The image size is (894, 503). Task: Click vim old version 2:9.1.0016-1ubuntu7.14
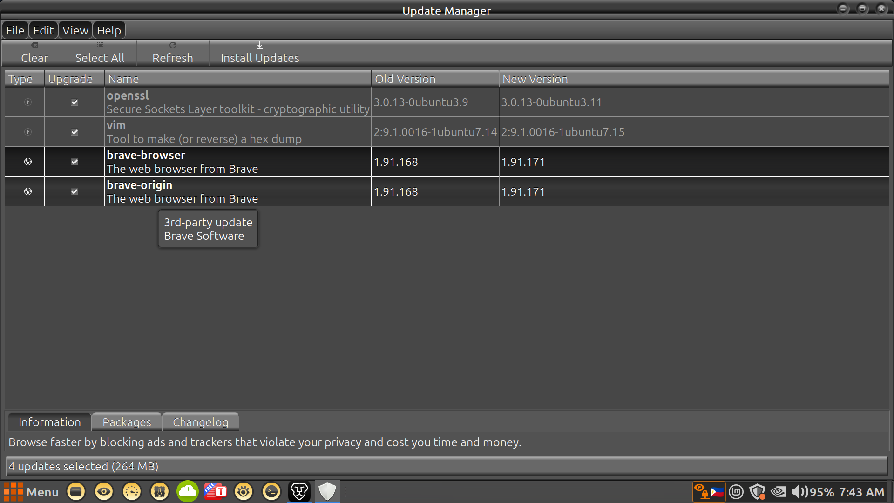coord(435,132)
